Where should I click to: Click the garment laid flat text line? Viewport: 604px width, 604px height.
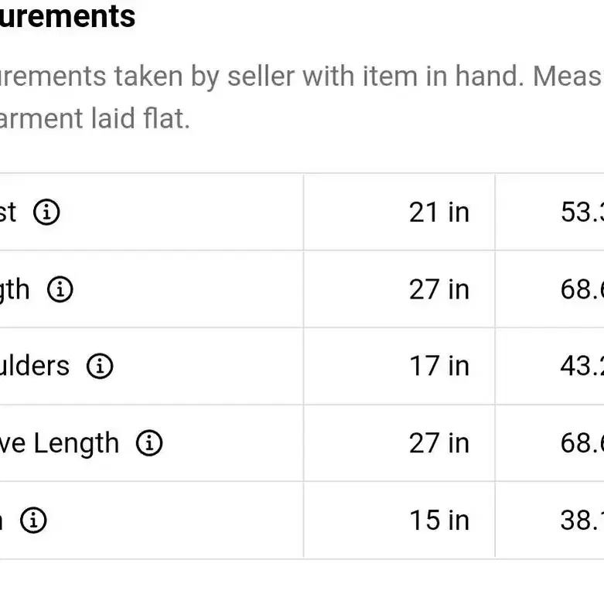pyautogui.click(x=95, y=118)
